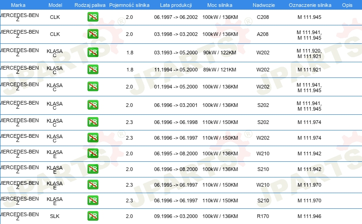Click the fuel icon in the SLK R170 row
This screenshot has height=224, width=362.
coord(93,216)
